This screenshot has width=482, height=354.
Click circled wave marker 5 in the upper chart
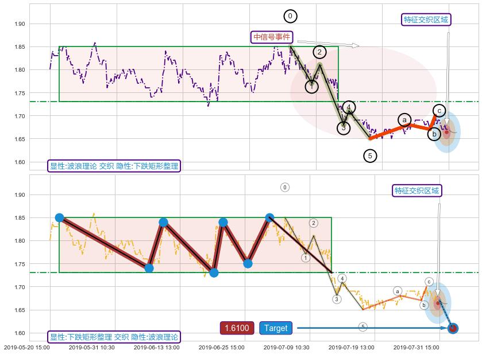370,155
